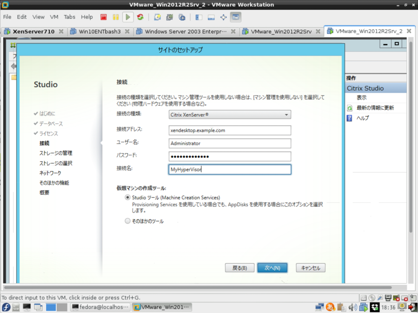Select Studio ツール (Machine Creation Services) radio
This screenshot has height=313, width=418.
(x=127, y=198)
